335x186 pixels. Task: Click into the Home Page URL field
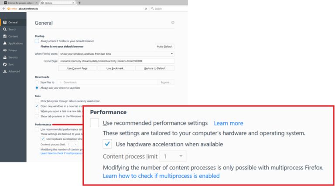pyautogui.click(x=116, y=61)
